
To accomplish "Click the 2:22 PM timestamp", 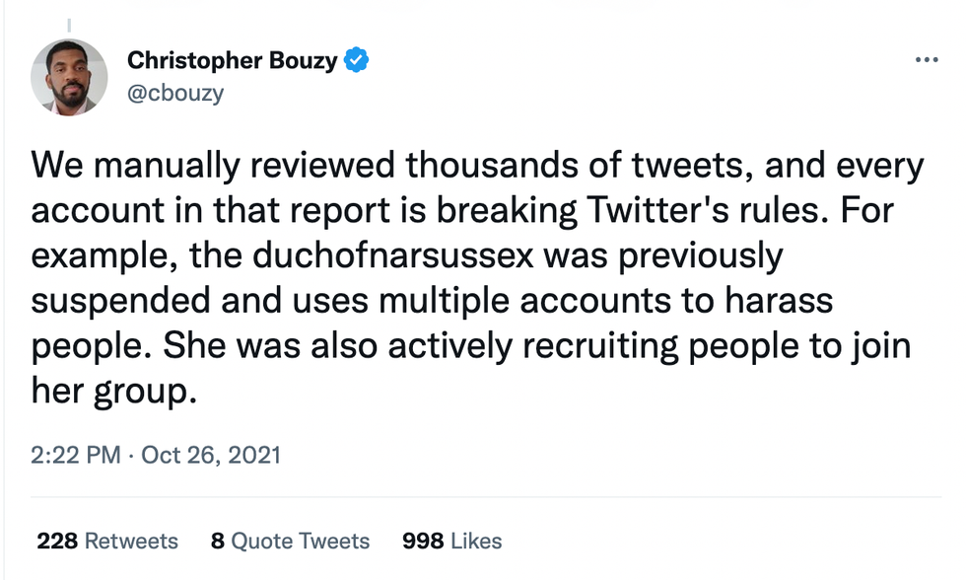I will [x=76, y=455].
